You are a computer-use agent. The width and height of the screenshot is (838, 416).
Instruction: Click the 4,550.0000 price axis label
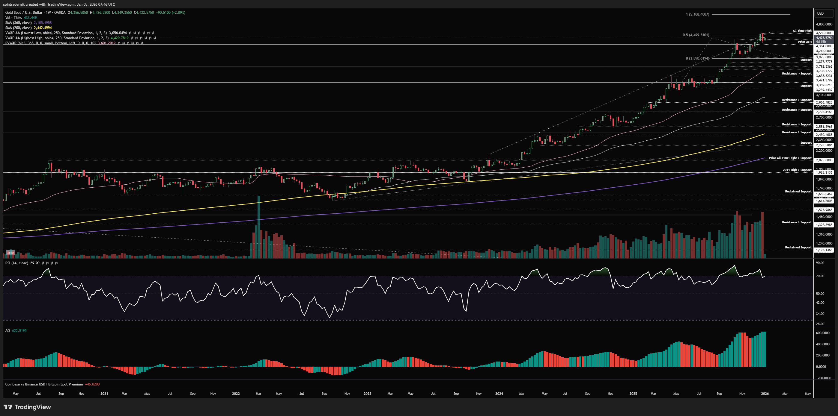click(824, 33)
